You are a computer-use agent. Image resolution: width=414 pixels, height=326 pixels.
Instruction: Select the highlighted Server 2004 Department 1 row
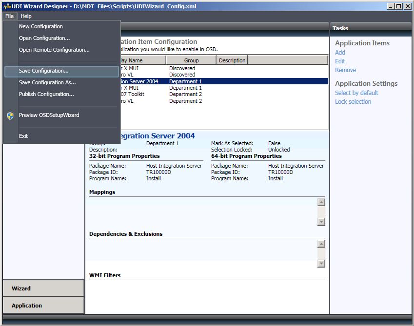click(x=224, y=81)
